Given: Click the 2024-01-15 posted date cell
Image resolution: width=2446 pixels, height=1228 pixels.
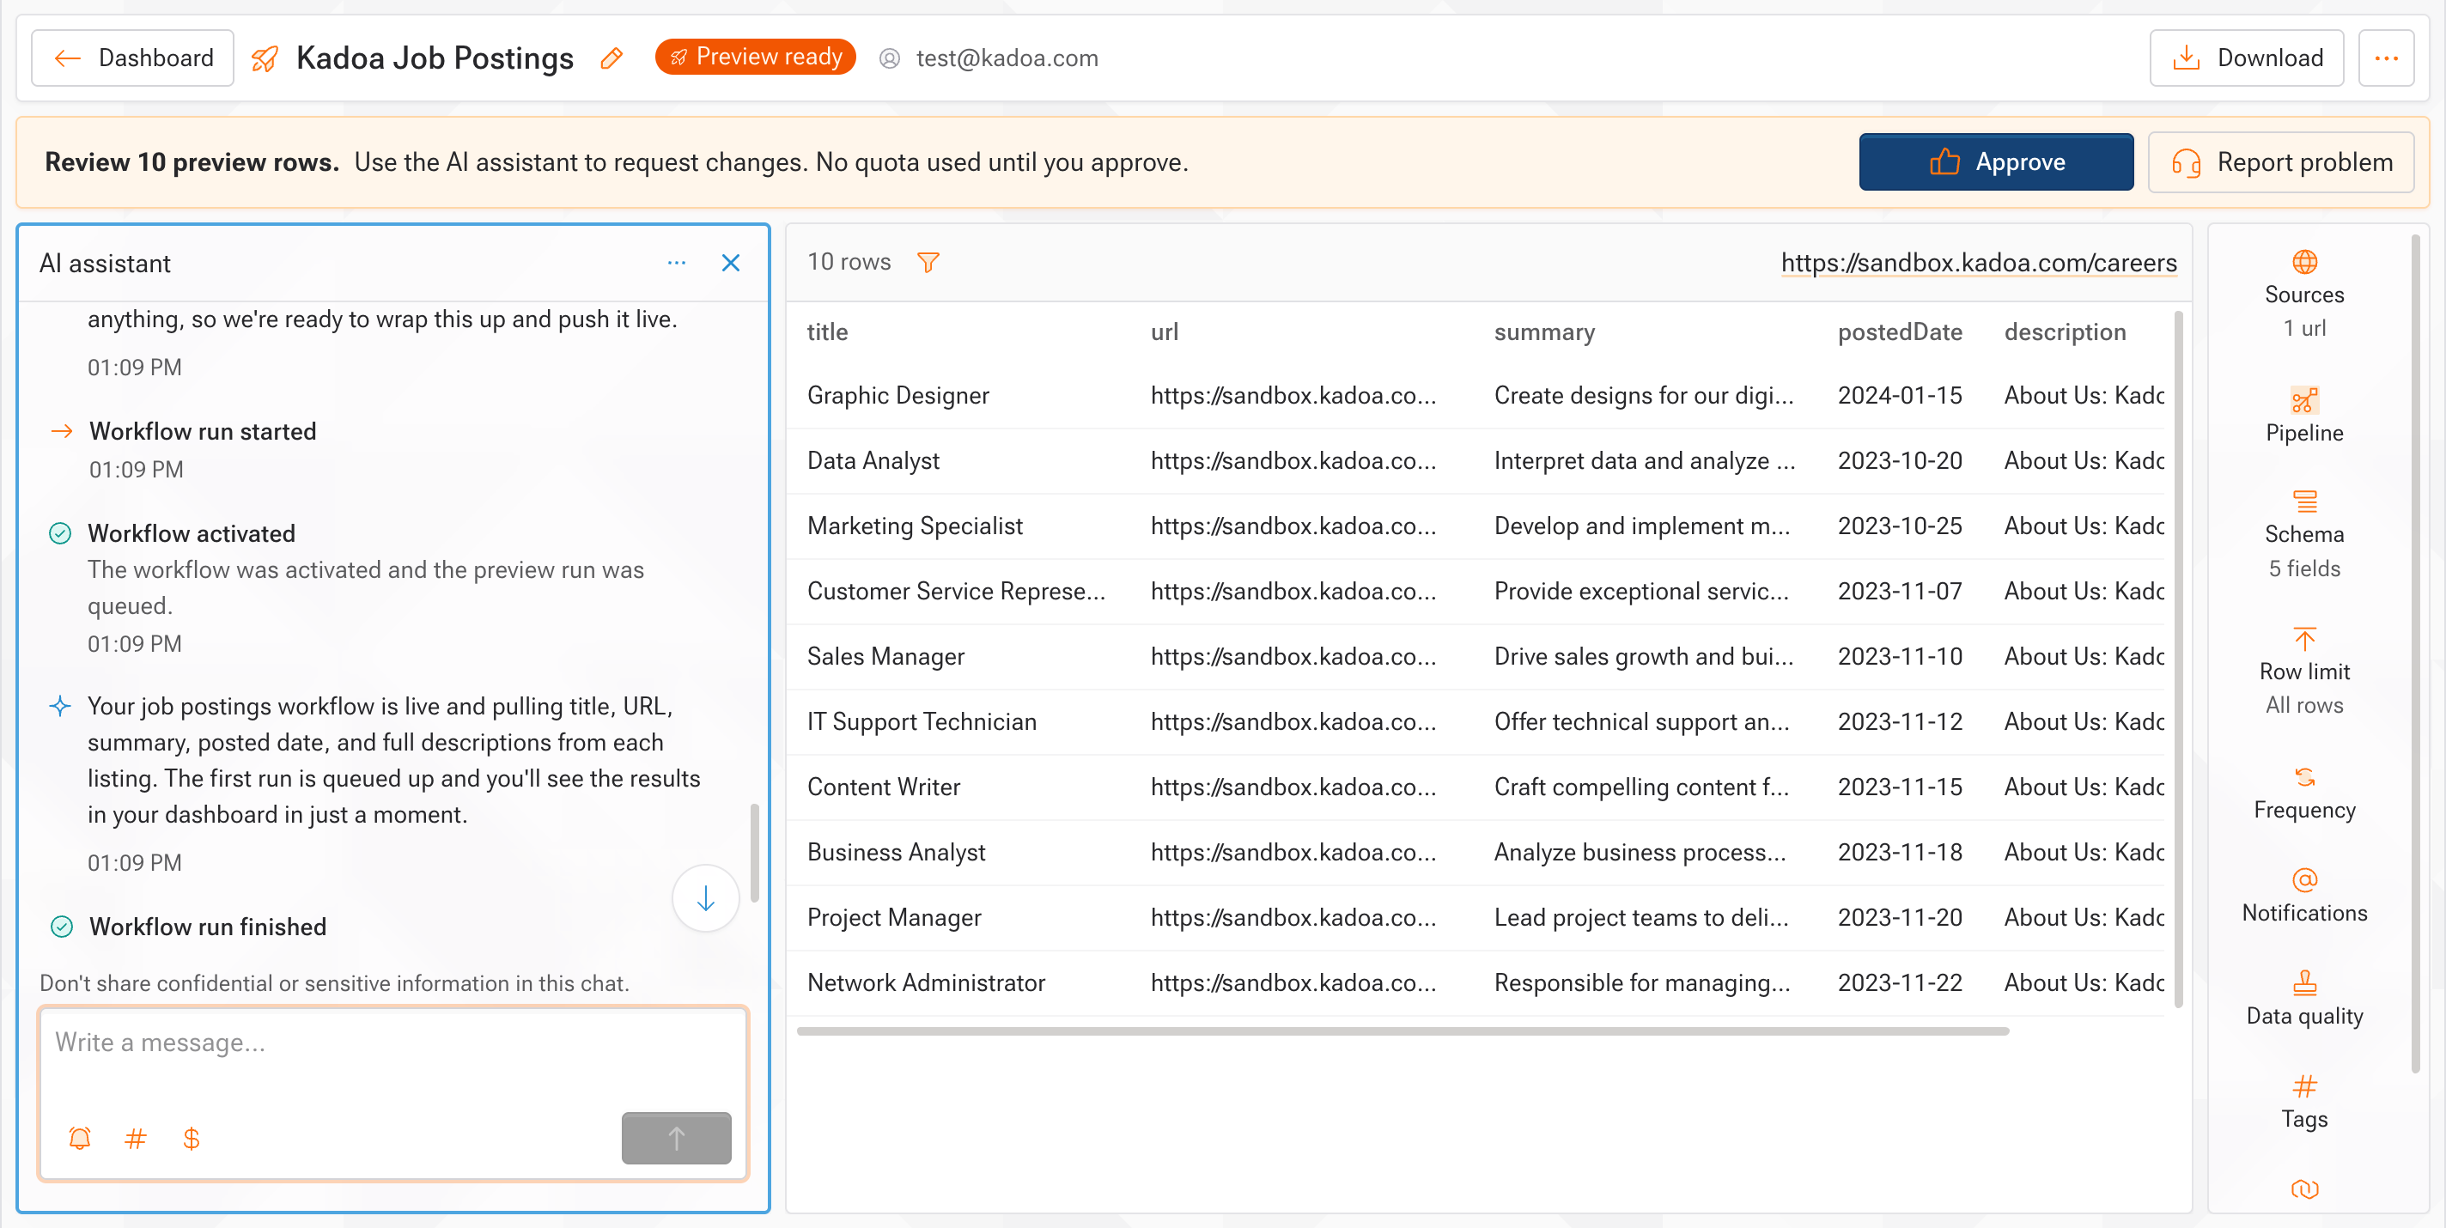Looking at the screenshot, I should pos(1899,396).
